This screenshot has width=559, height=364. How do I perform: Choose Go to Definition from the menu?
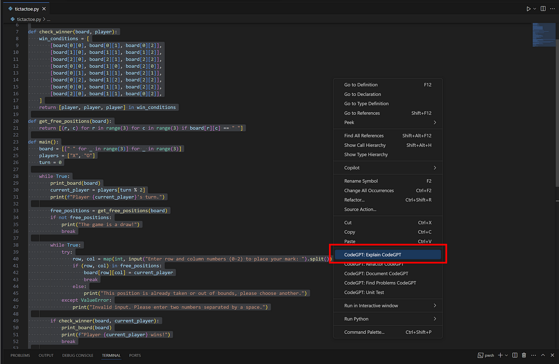tap(361, 85)
